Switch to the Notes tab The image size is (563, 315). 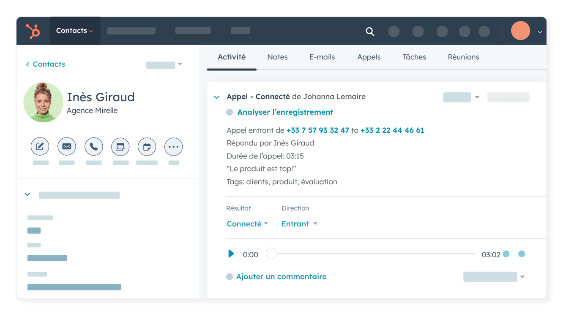277,57
